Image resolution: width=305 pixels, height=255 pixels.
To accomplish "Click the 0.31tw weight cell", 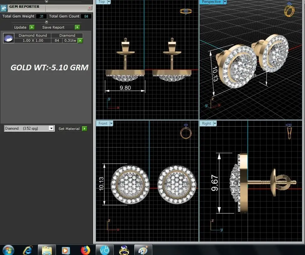I will 70,40.
